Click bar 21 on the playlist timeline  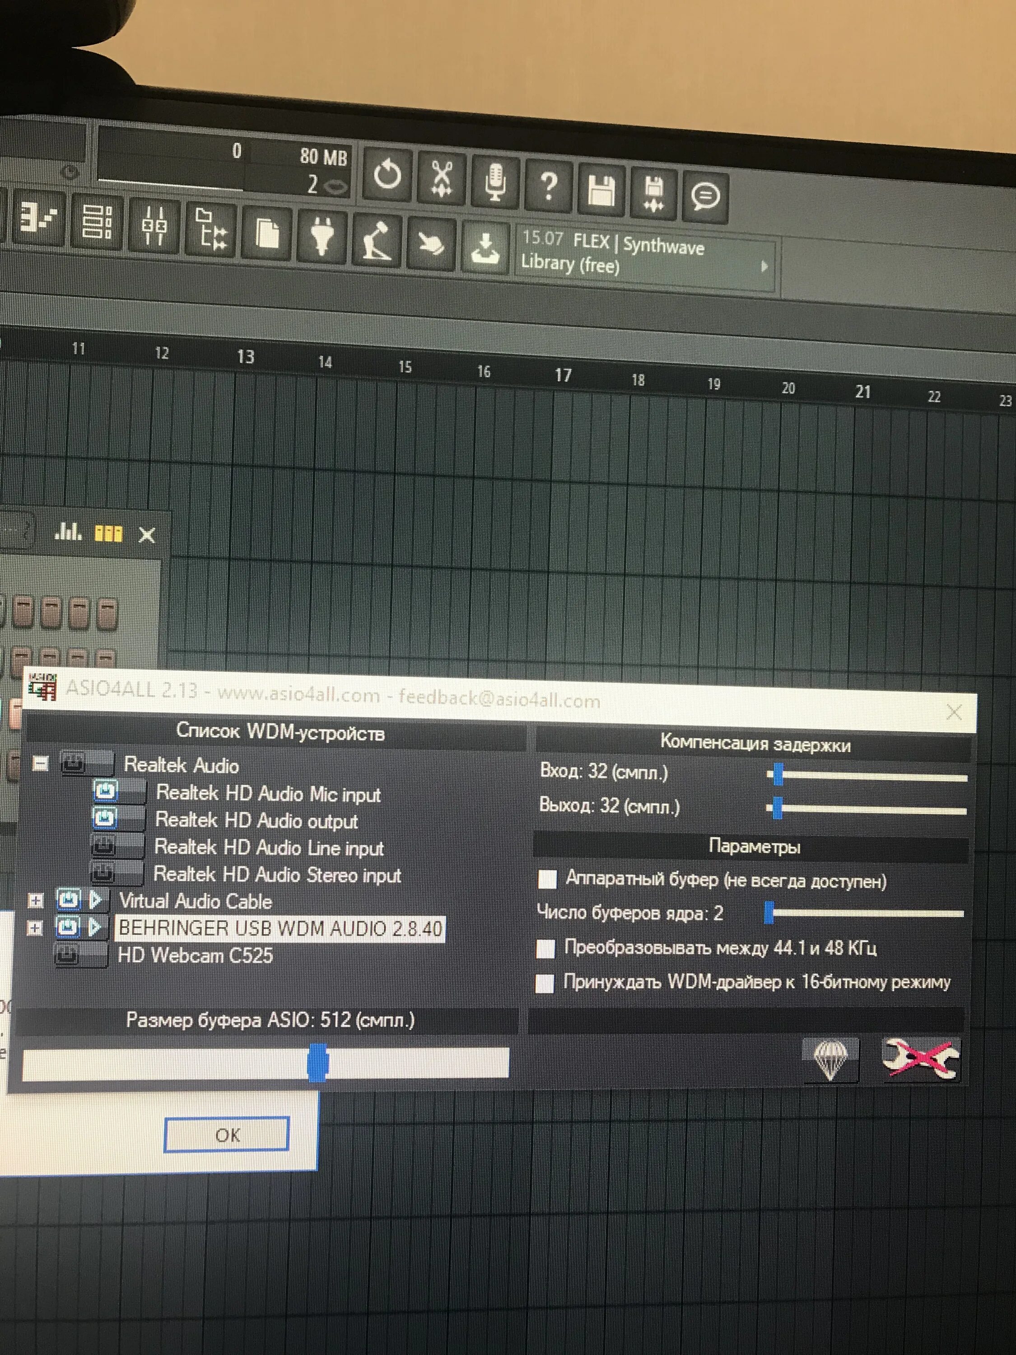click(862, 392)
